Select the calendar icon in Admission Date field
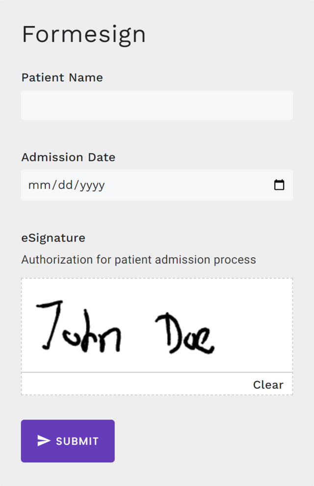 pos(280,185)
